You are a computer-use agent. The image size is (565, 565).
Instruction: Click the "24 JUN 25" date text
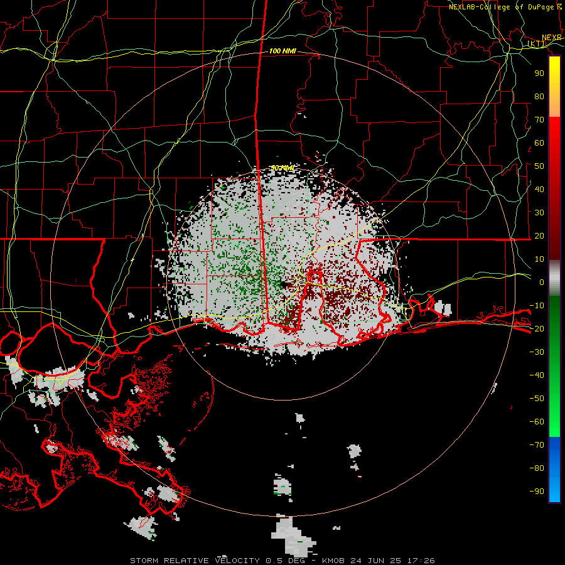pyautogui.click(x=377, y=561)
